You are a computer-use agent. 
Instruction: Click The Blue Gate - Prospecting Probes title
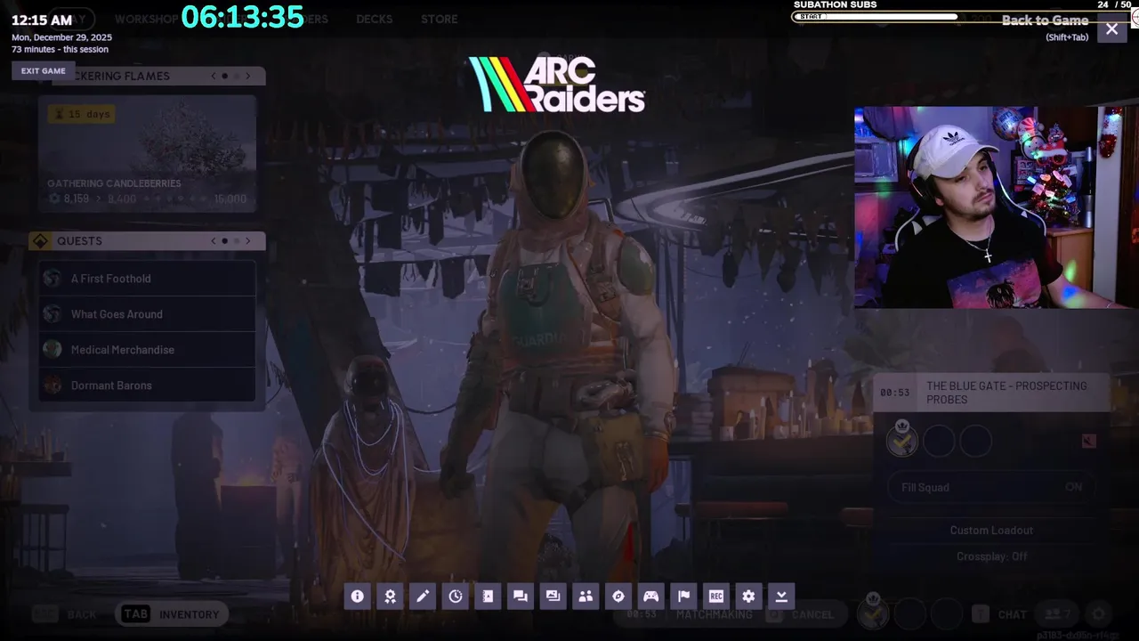[1006, 393]
